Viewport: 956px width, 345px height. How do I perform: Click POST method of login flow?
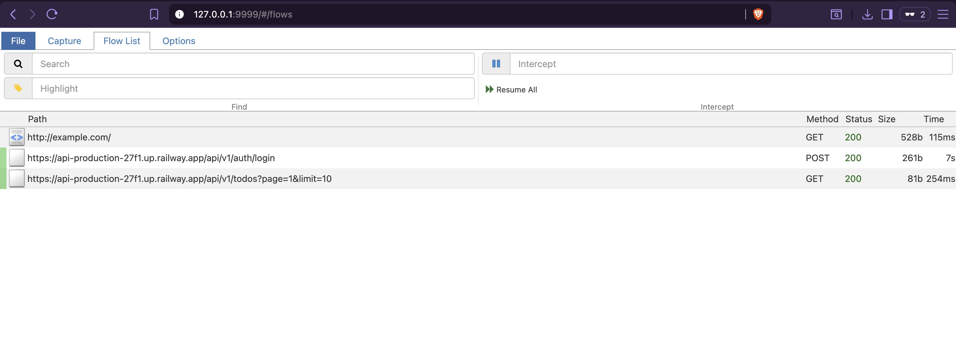tap(817, 158)
